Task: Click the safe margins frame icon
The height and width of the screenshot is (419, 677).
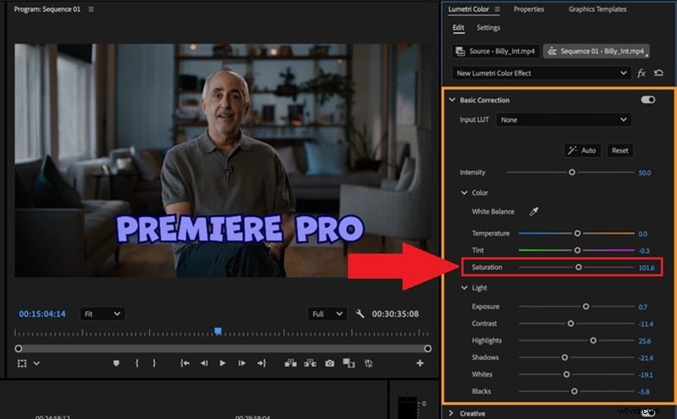Action: click(22, 363)
